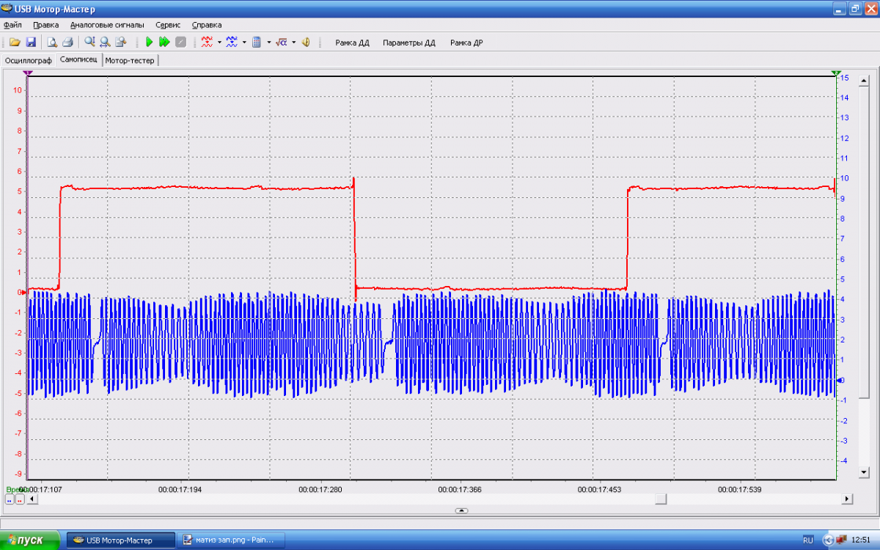The width and height of the screenshot is (880, 550).
Task: Expand the dropdown arrow beside blue waveform
Action: [x=244, y=43]
